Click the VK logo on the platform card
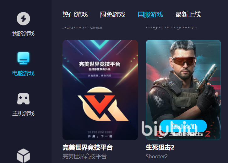This screenshot has width=228, height=163. point(103,104)
